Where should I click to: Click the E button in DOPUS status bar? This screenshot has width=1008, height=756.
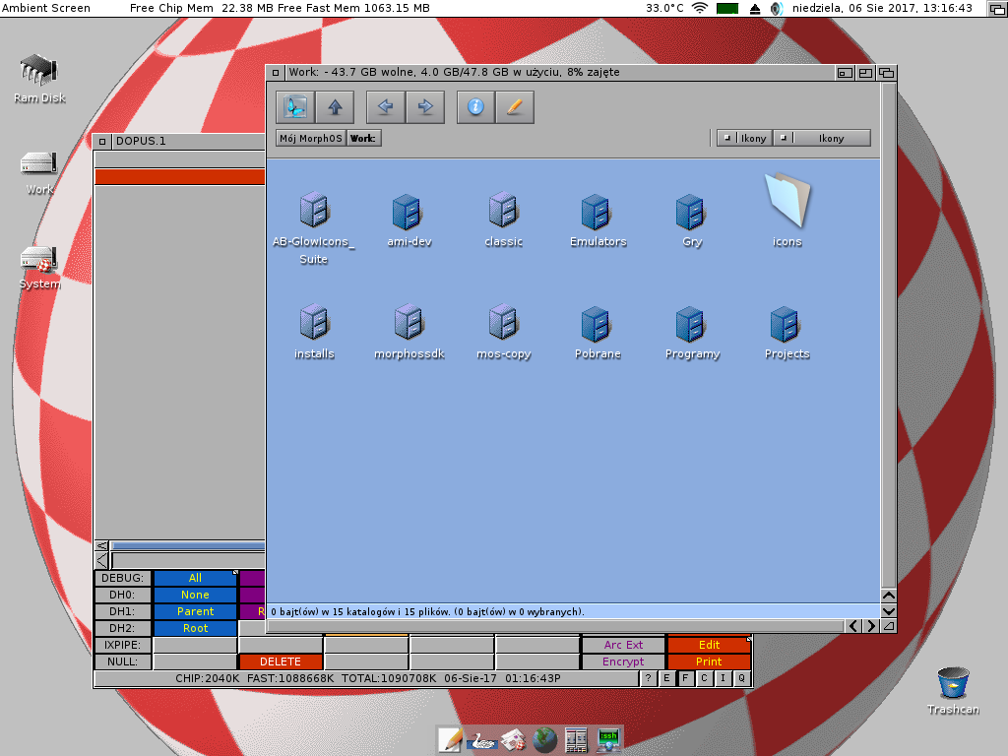pyautogui.click(x=666, y=678)
